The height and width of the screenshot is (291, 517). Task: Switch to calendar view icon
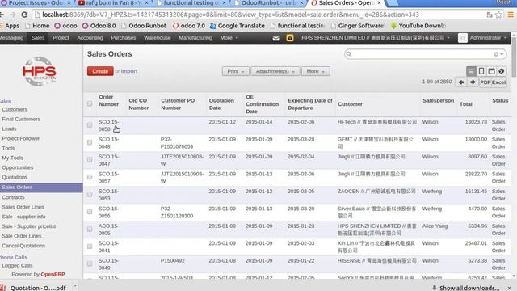[x=491, y=71]
